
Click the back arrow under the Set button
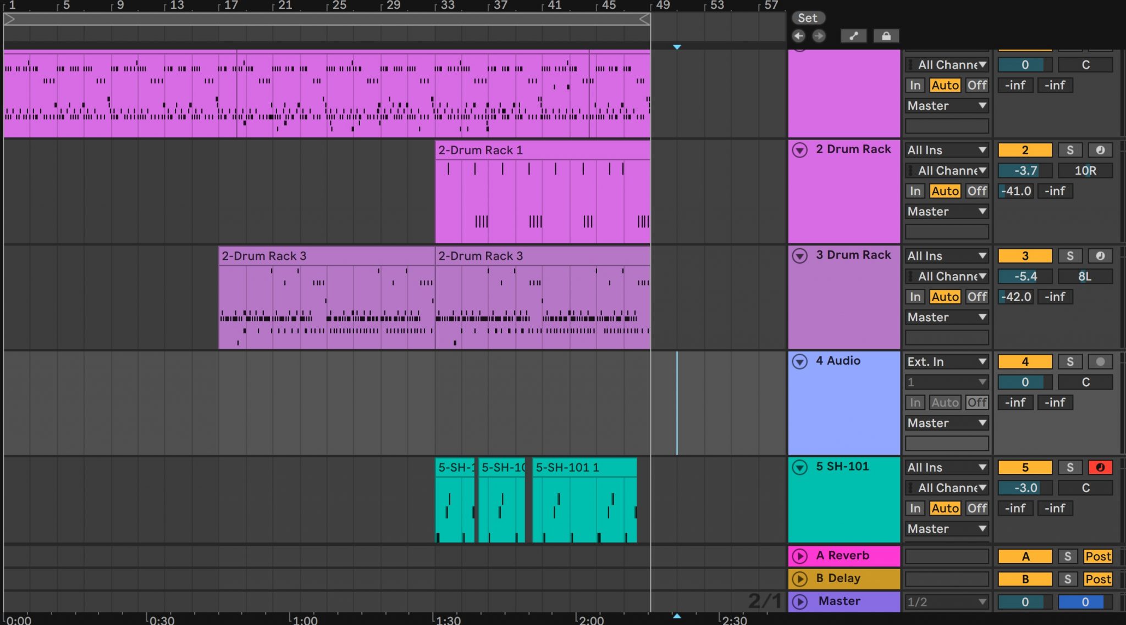(x=799, y=36)
